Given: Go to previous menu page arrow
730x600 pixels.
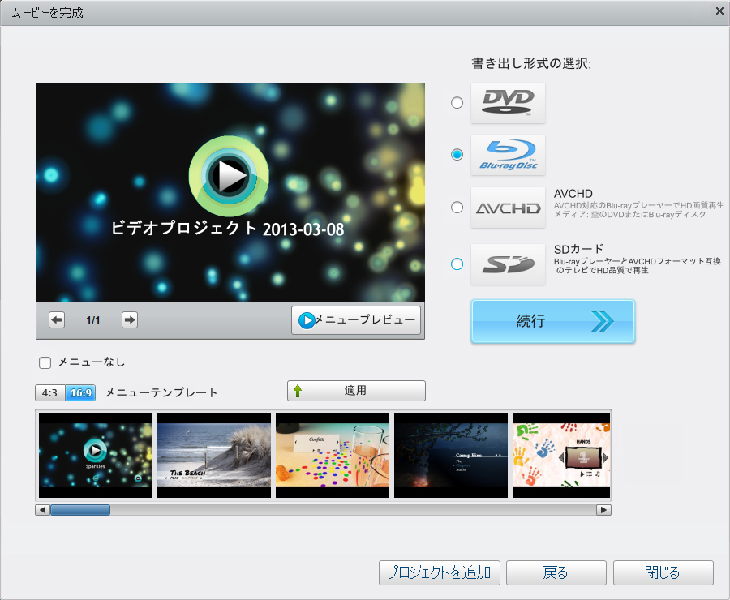Looking at the screenshot, I should point(57,319).
